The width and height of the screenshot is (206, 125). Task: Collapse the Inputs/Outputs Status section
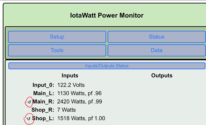pyautogui.click(x=107, y=66)
